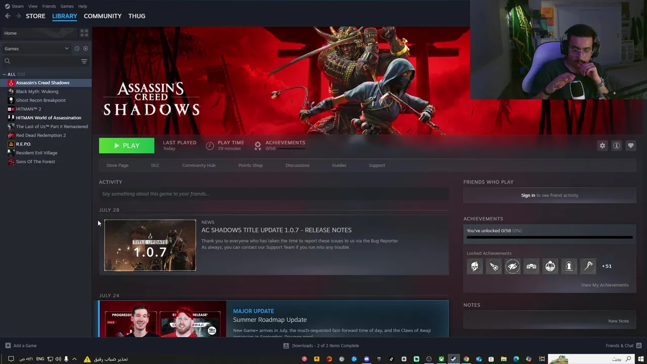This screenshot has width=647, height=364.
Task: Switch library to grid collections view
Action: (84, 33)
